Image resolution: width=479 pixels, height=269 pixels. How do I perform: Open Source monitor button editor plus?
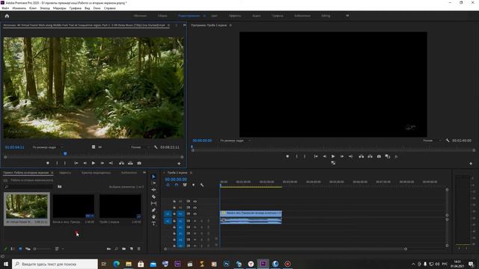tap(179, 164)
